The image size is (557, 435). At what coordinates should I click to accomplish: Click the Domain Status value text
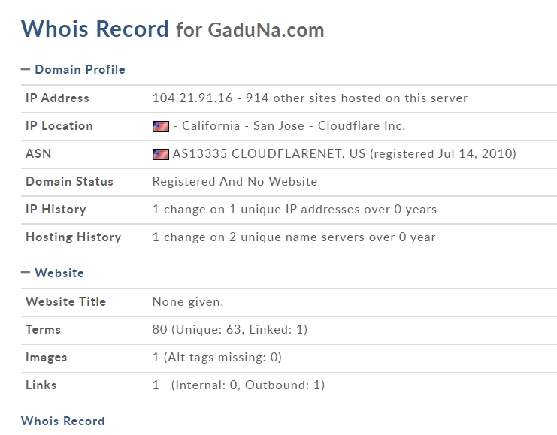(235, 182)
